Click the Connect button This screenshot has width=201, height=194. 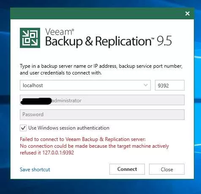point(127,169)
